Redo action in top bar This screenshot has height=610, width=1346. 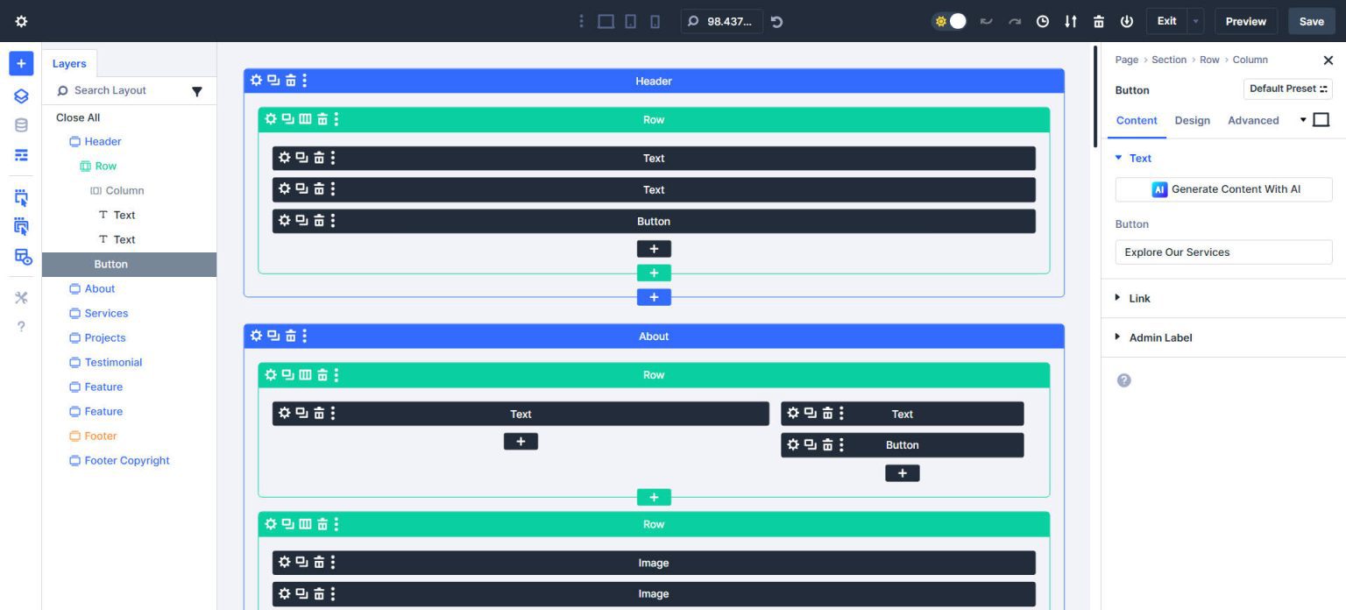point(1015,21)
